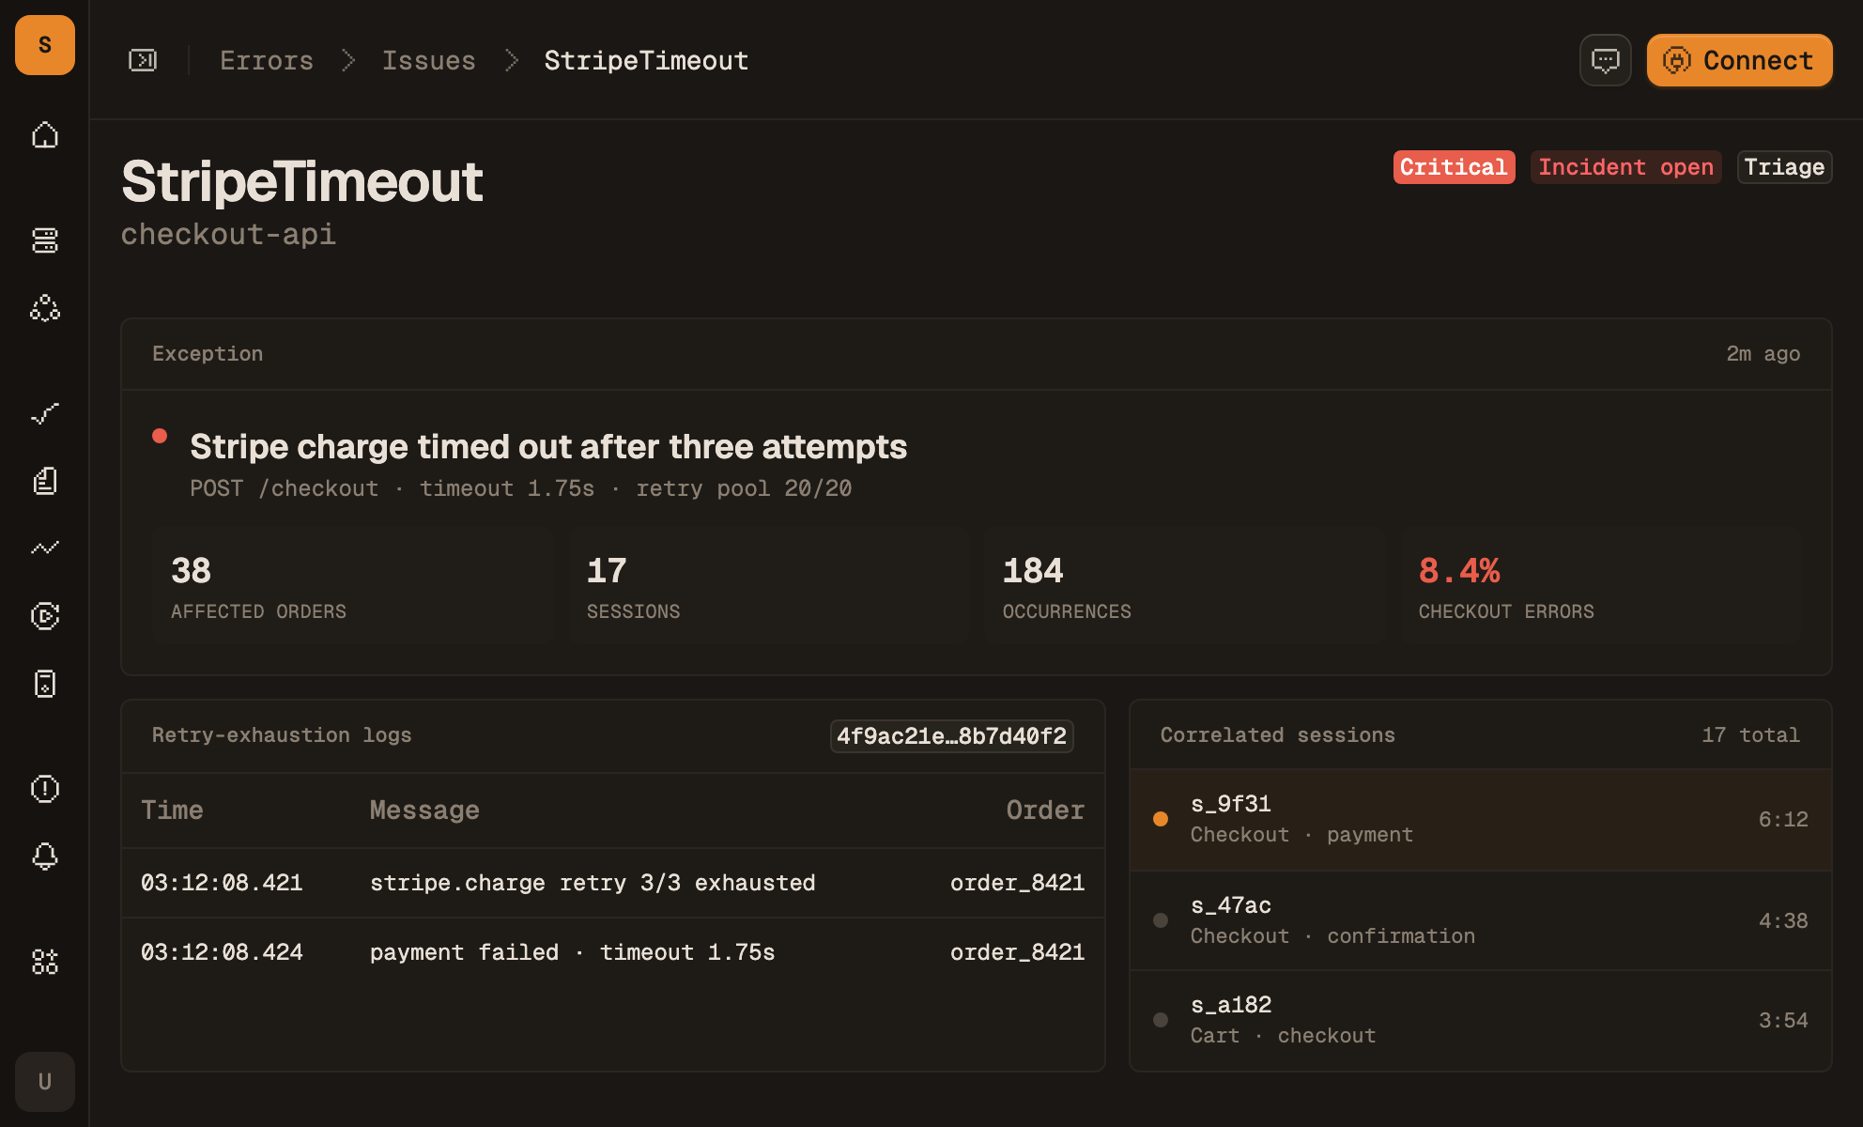Click 'stripe.charge retry 3/3 exhausted' message
Screen dimensions: 1863x1127
tap(593, 883)
